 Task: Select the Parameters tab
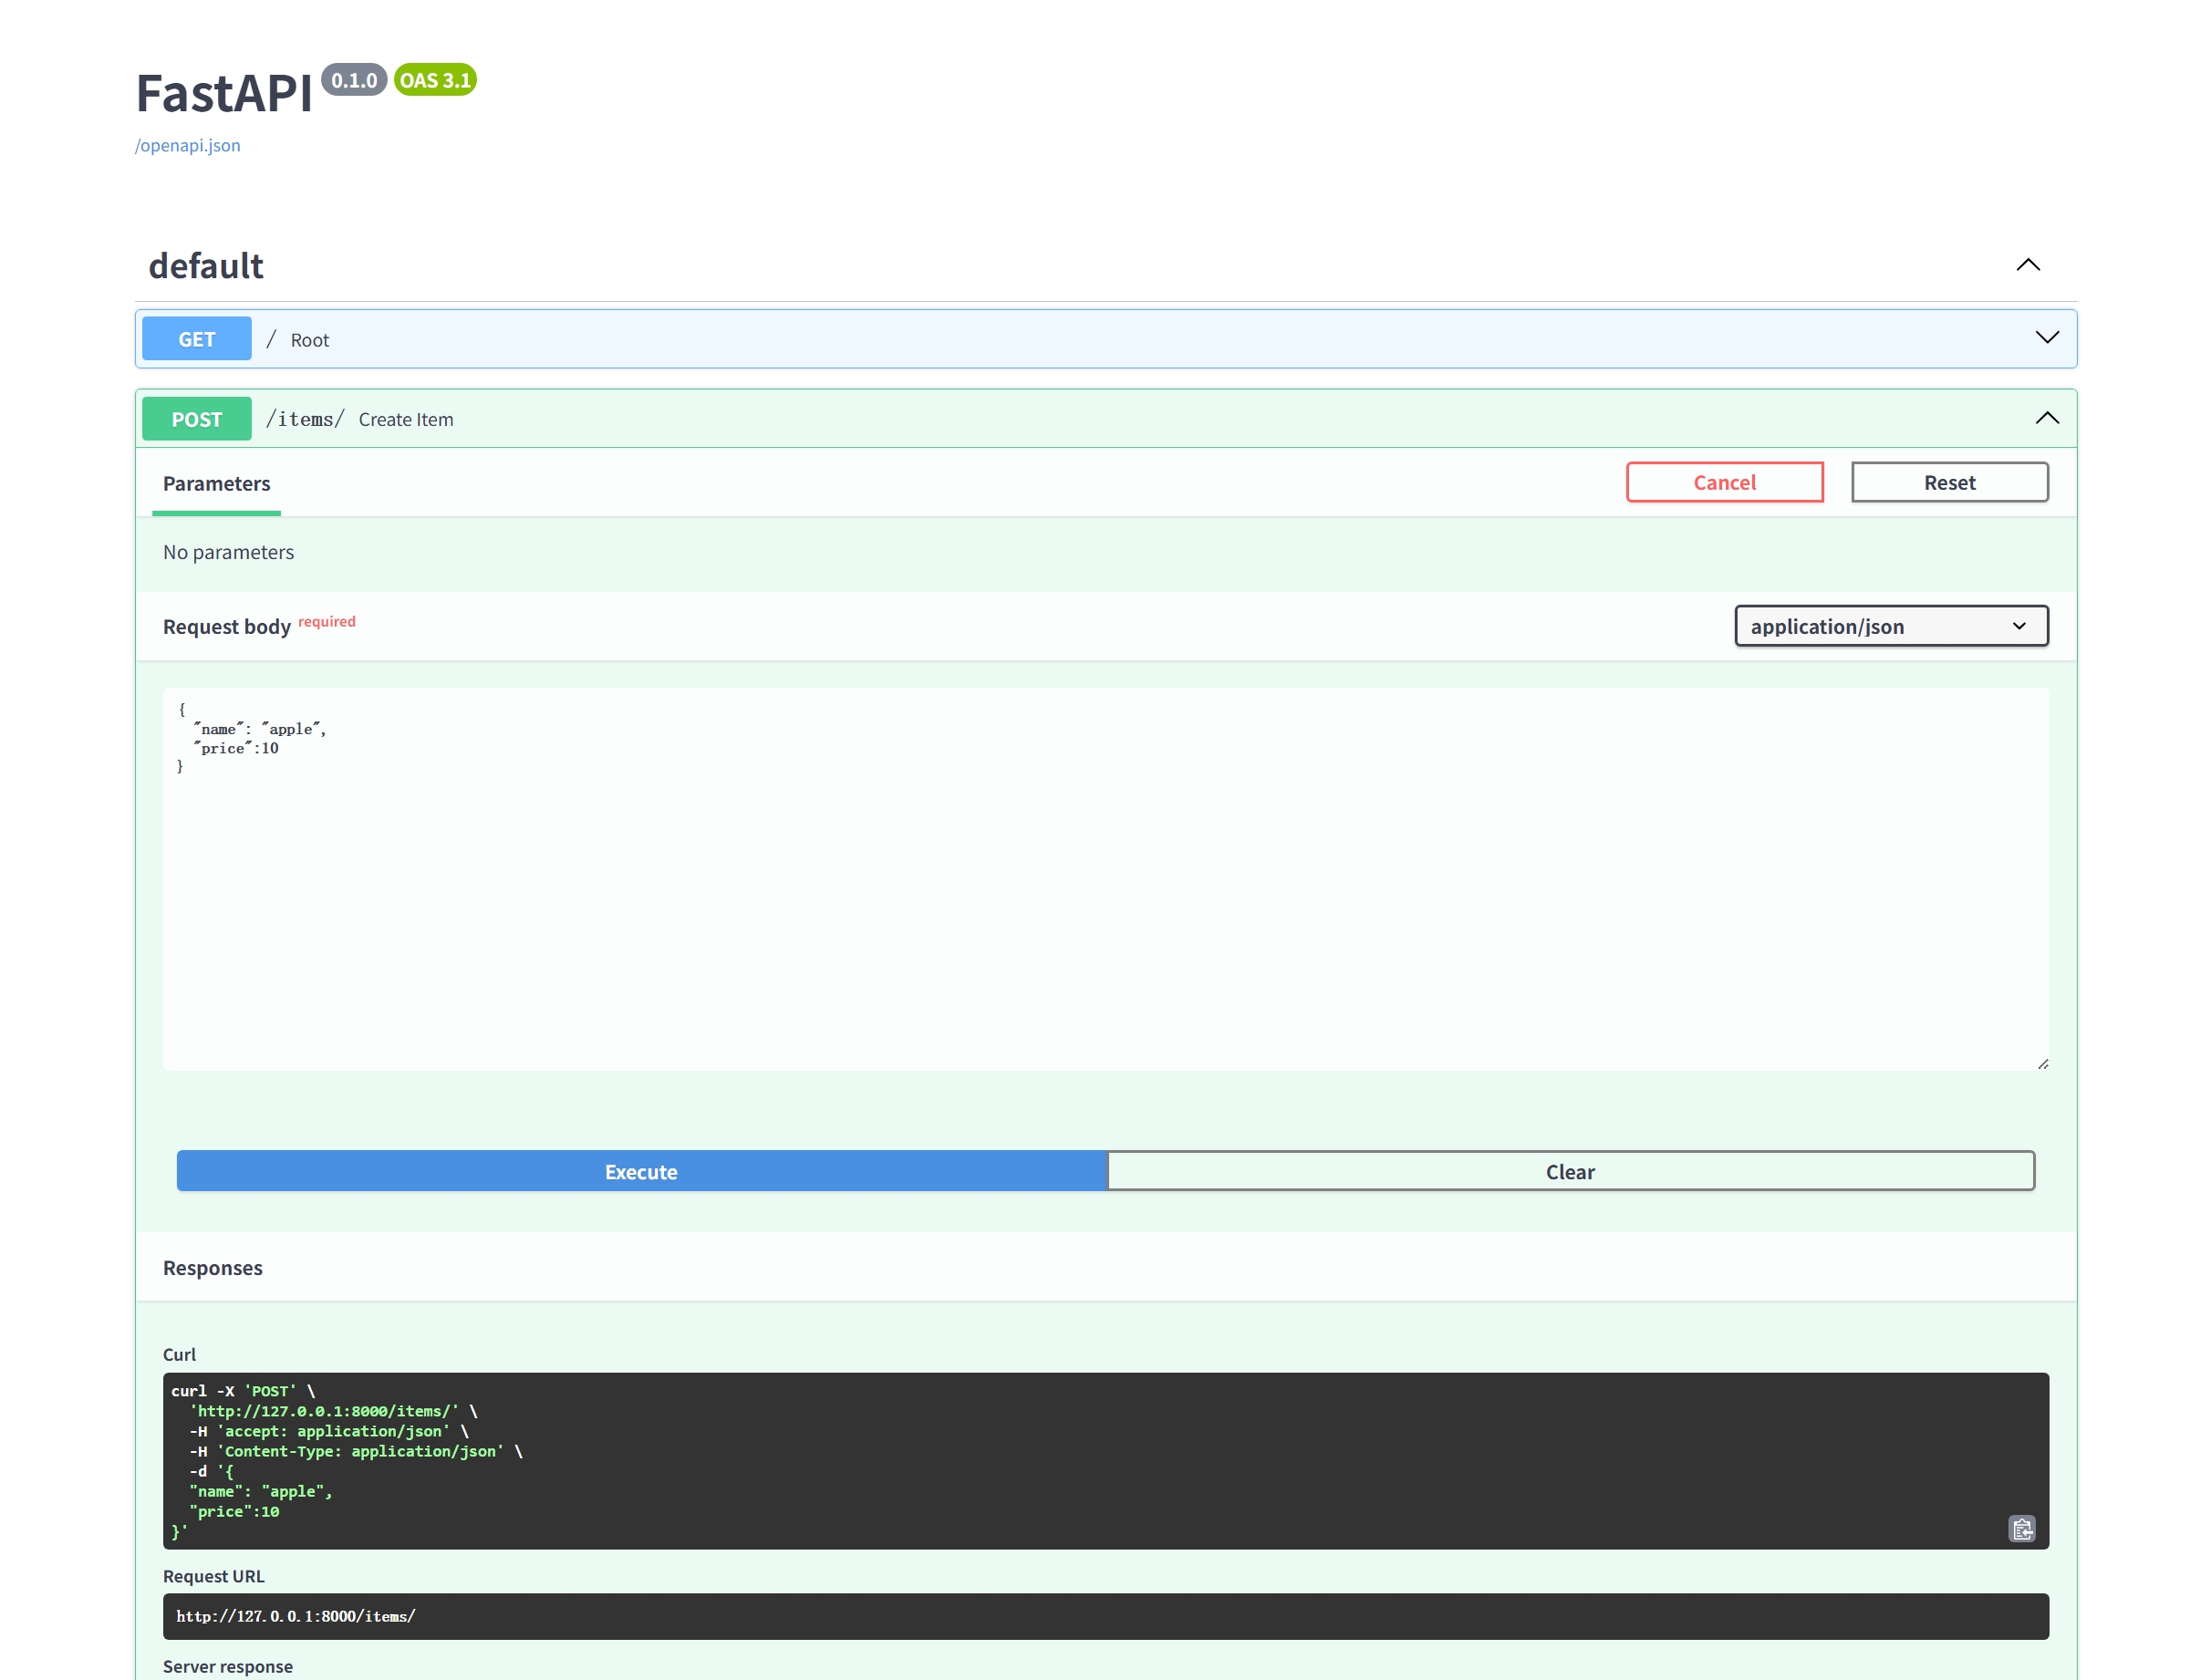click(x=216, y=484)
